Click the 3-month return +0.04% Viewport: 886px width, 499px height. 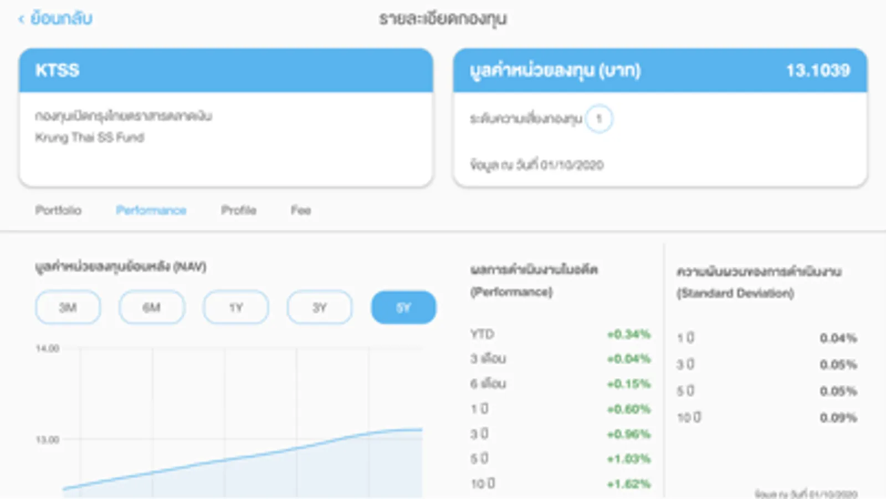point(628,359)
